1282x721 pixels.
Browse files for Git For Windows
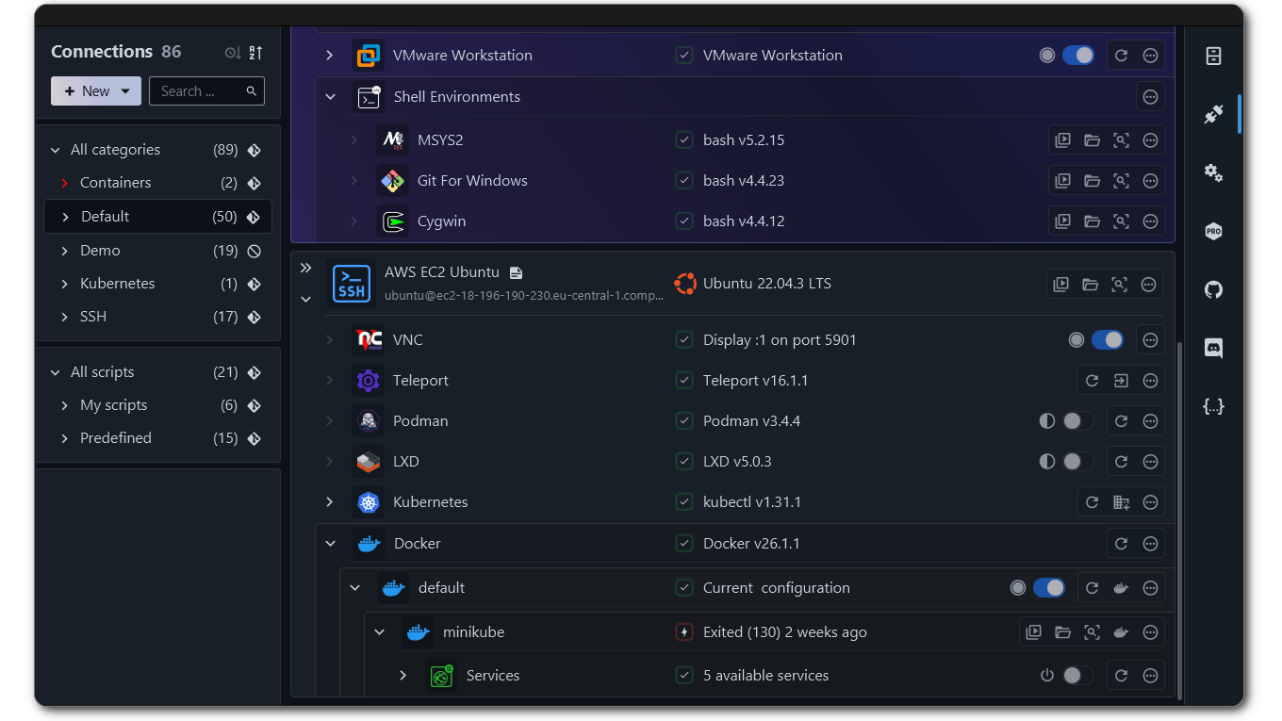(x=1092, y=181)
